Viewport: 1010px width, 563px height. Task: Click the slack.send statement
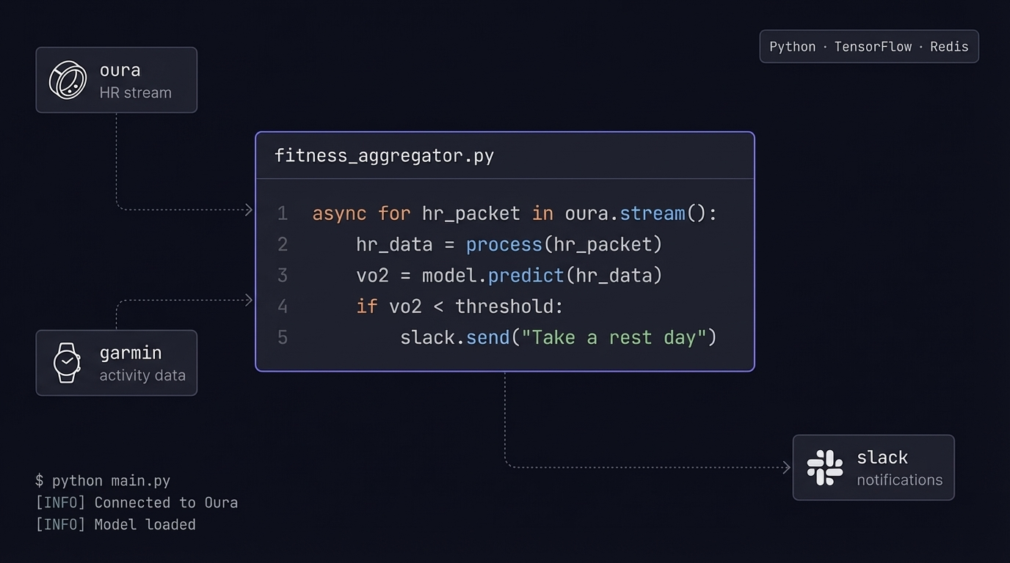click(454, 337)
